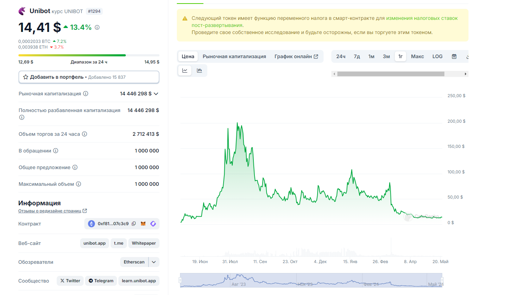The image size is (505, 295).
Task: Click info icon next to В обращении
Action: (x=56, y=151)
